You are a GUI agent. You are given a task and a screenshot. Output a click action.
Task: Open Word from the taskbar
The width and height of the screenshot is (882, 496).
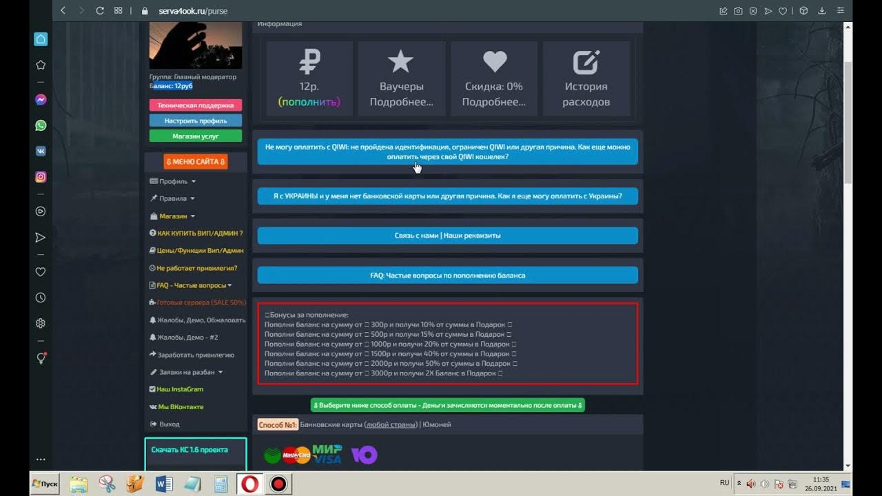click(164, 484)
